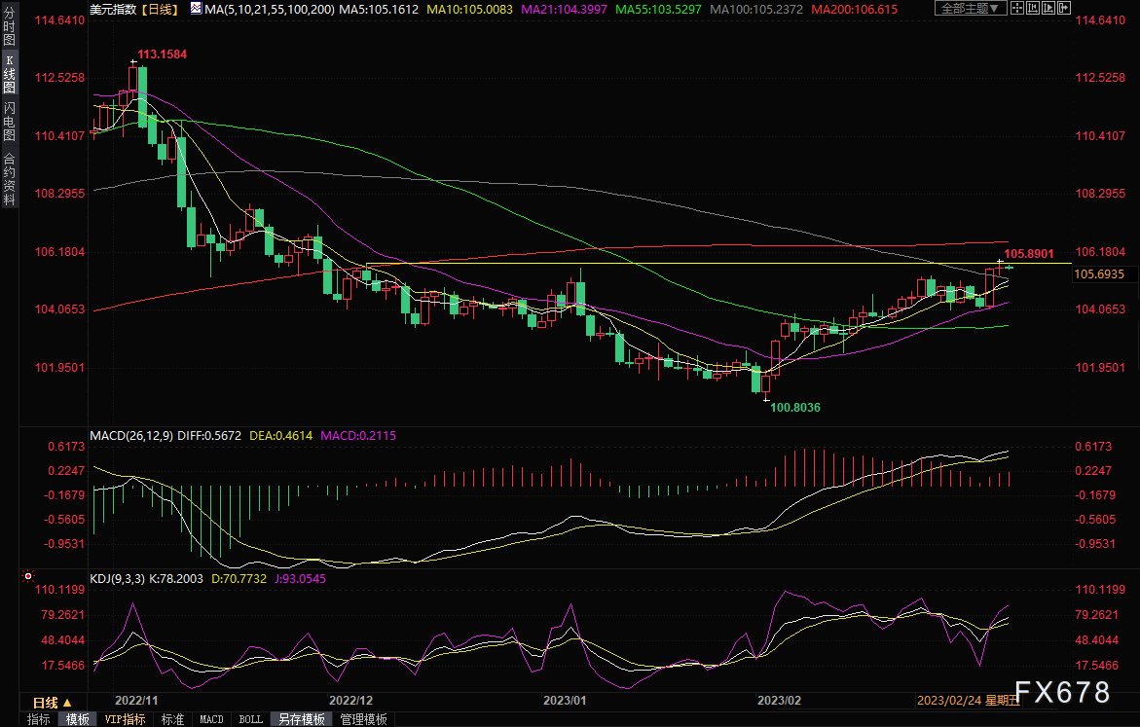Screen dimensions: 1140x727
Task: Click the export panel arrow icon
Action: point(1064,8)
